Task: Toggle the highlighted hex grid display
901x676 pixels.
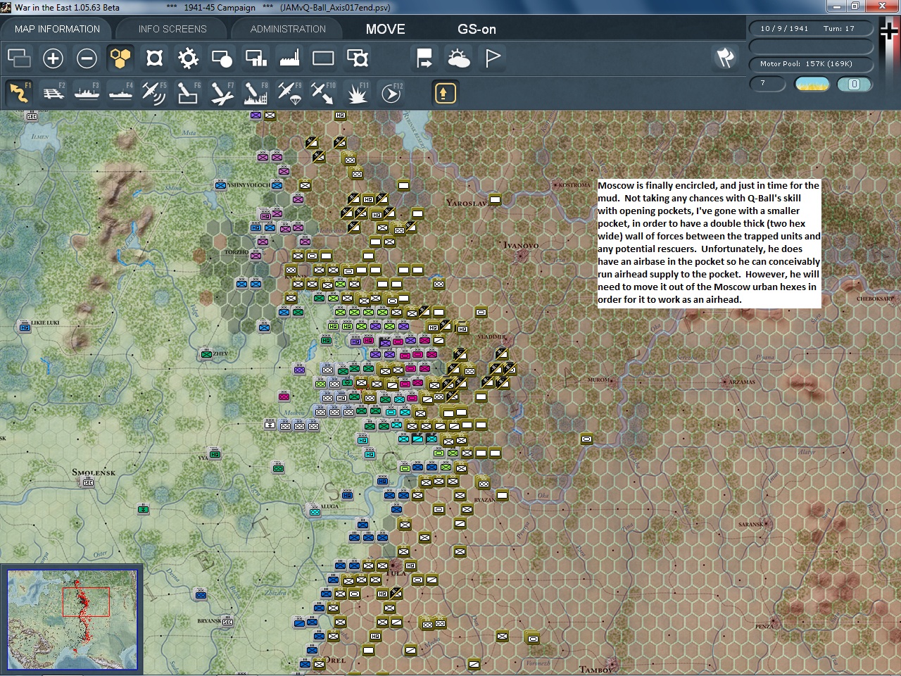Action: 120,58
